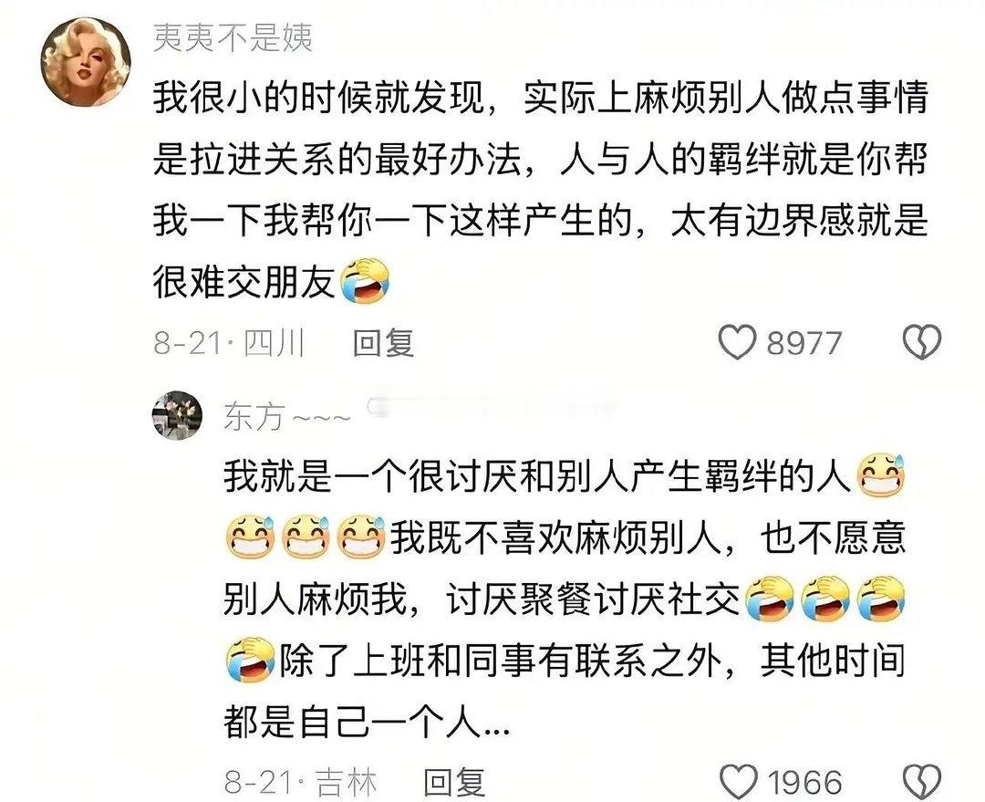Tap the face-palm emoji before 除了上班
The image size is (985, 802).
coord(250,660)
